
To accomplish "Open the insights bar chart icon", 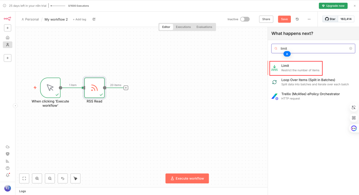I will click(x=8, y=161).
